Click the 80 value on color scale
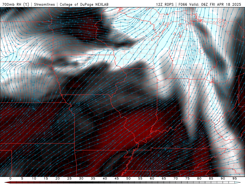 click(199, 178)
